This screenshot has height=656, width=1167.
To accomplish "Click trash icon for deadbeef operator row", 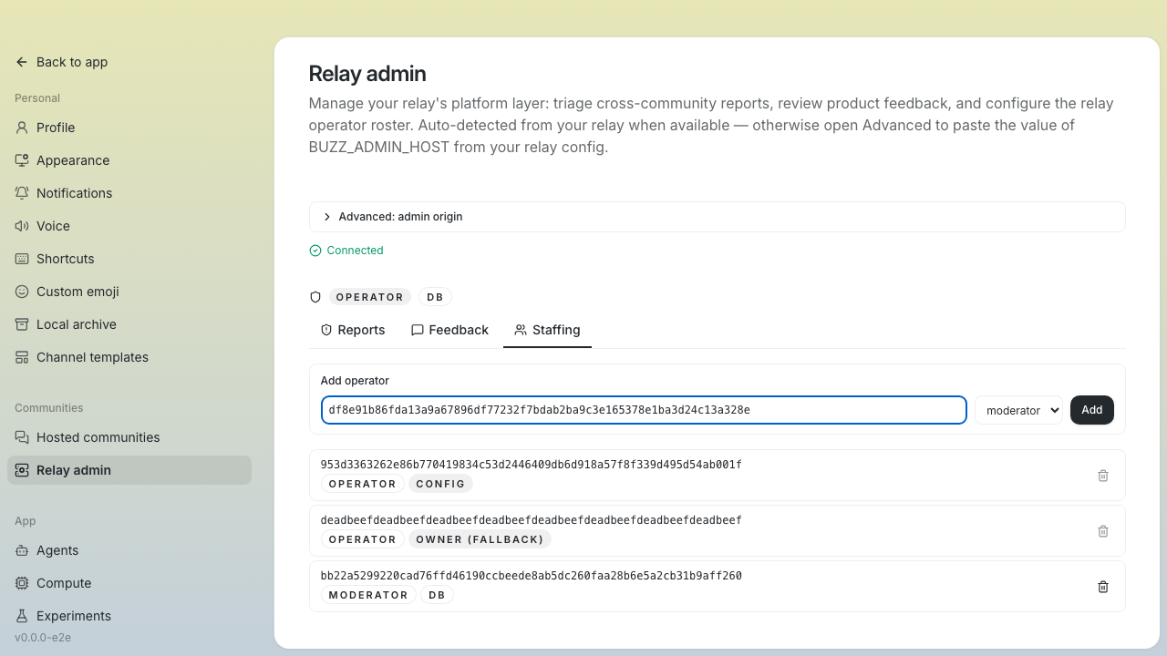I will [x=1103, y=531].
